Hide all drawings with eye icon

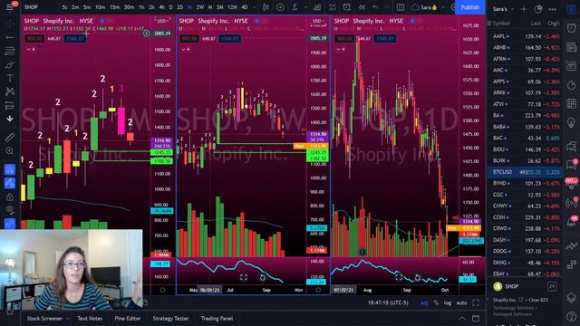coord(10,209)
